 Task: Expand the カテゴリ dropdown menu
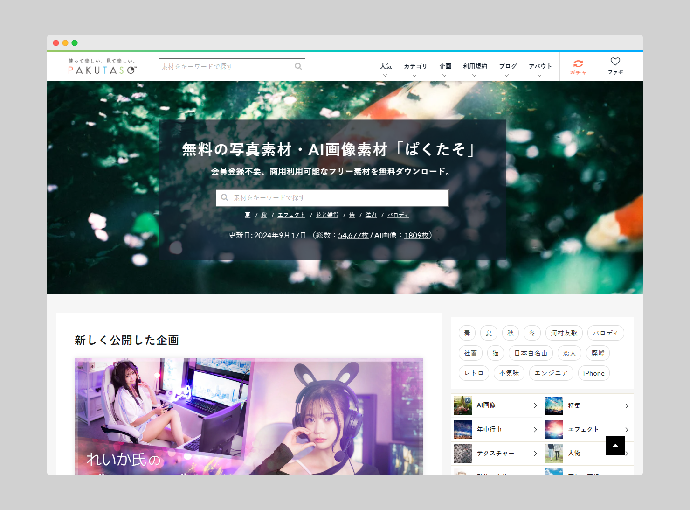point(415,69)
